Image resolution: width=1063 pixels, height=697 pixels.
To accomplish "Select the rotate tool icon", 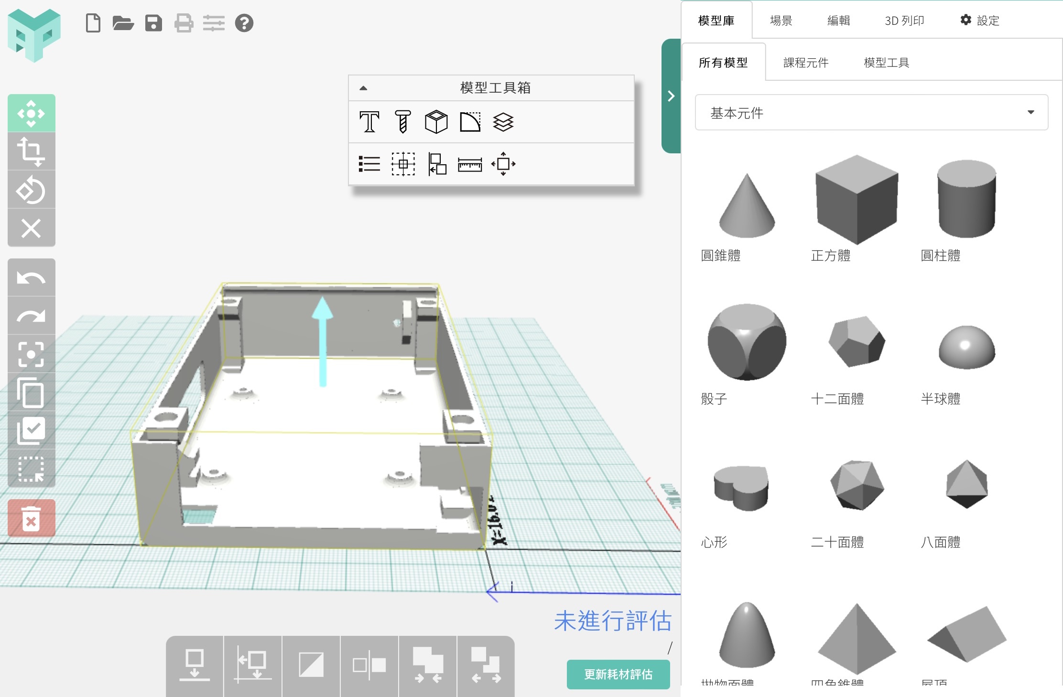I will [x=31, y=190].
